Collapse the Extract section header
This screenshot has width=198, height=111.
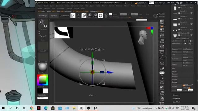click(174, 82)
